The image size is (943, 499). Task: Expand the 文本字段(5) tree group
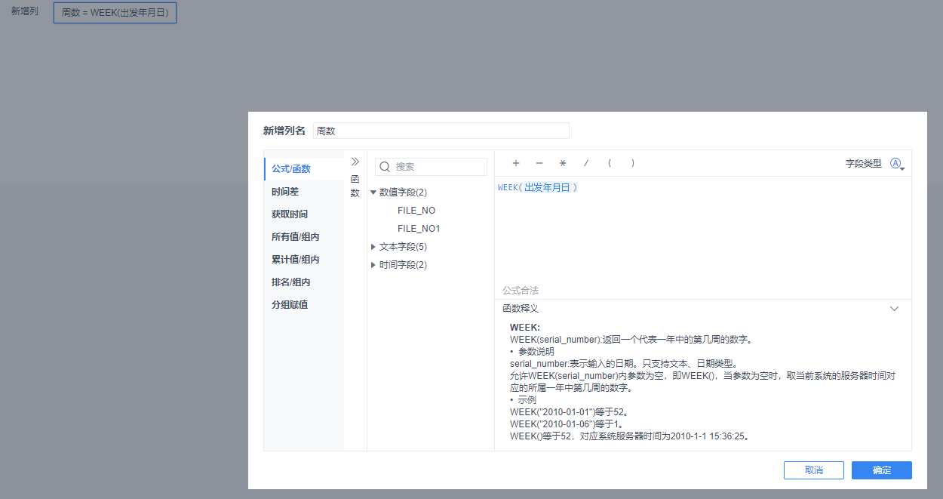click(x=373, y=247)
